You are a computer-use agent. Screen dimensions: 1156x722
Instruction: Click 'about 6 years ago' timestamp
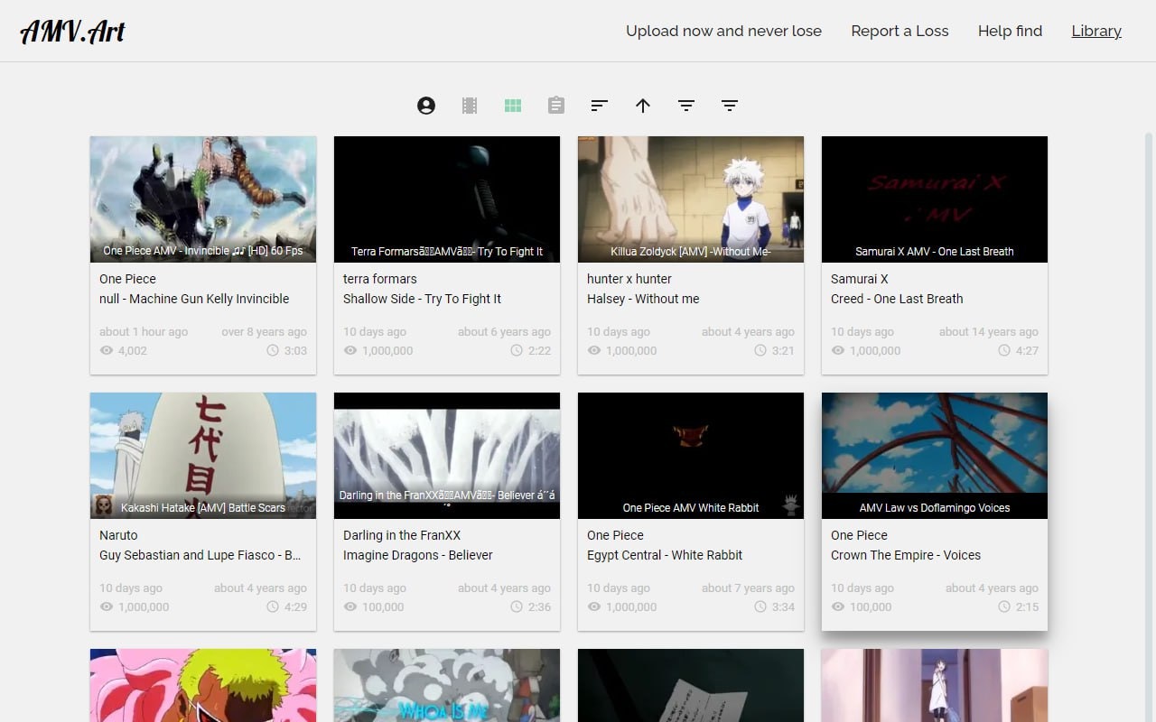point(505,331)
